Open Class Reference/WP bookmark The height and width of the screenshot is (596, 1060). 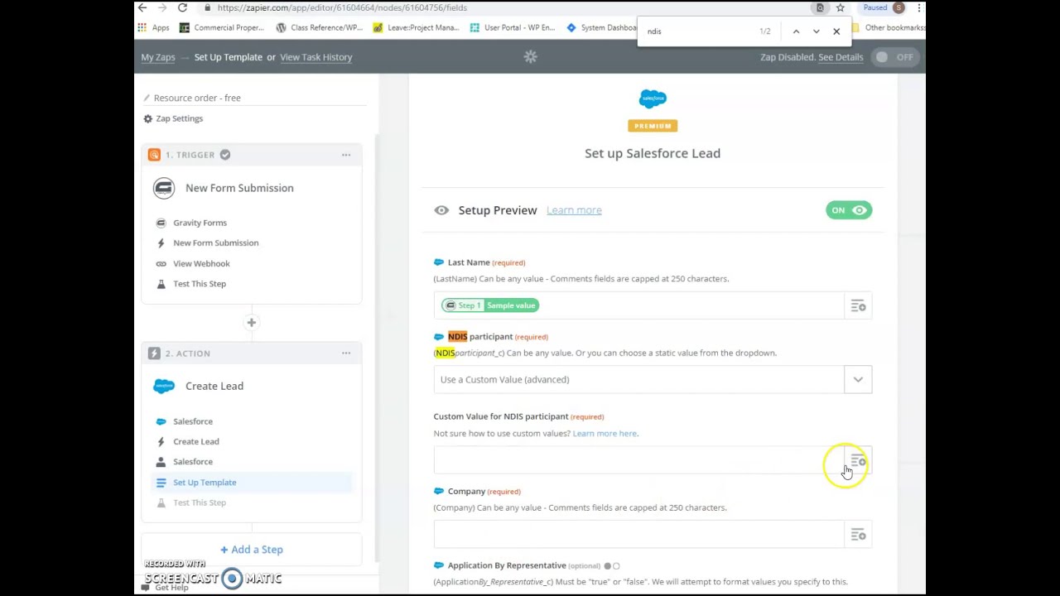(319, 27)
